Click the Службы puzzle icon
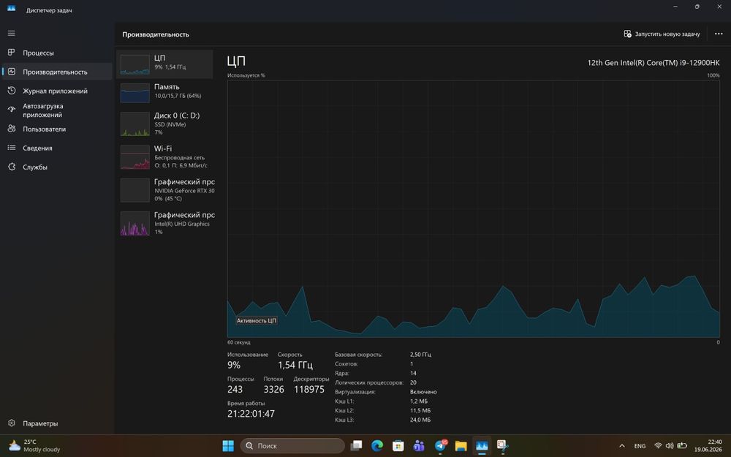This screenshot has width=731, height=457. pyautogui.click(x=12, y=167)
